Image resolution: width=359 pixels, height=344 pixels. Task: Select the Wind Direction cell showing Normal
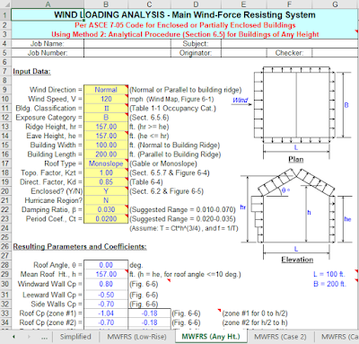[106, 90]
